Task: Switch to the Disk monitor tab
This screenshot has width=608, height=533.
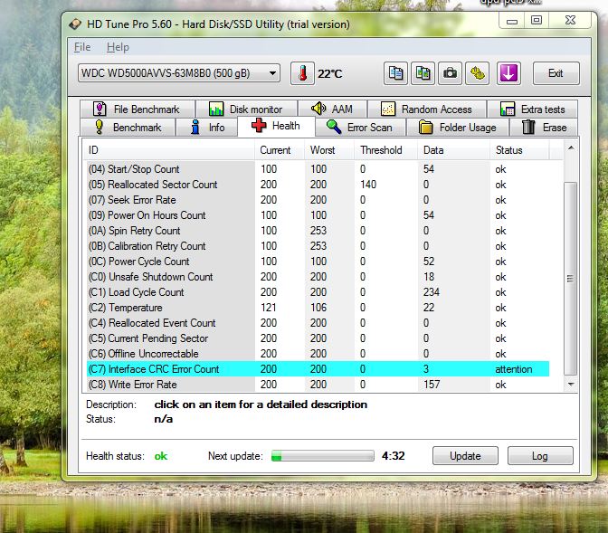Action: click(x=247, y=109)
